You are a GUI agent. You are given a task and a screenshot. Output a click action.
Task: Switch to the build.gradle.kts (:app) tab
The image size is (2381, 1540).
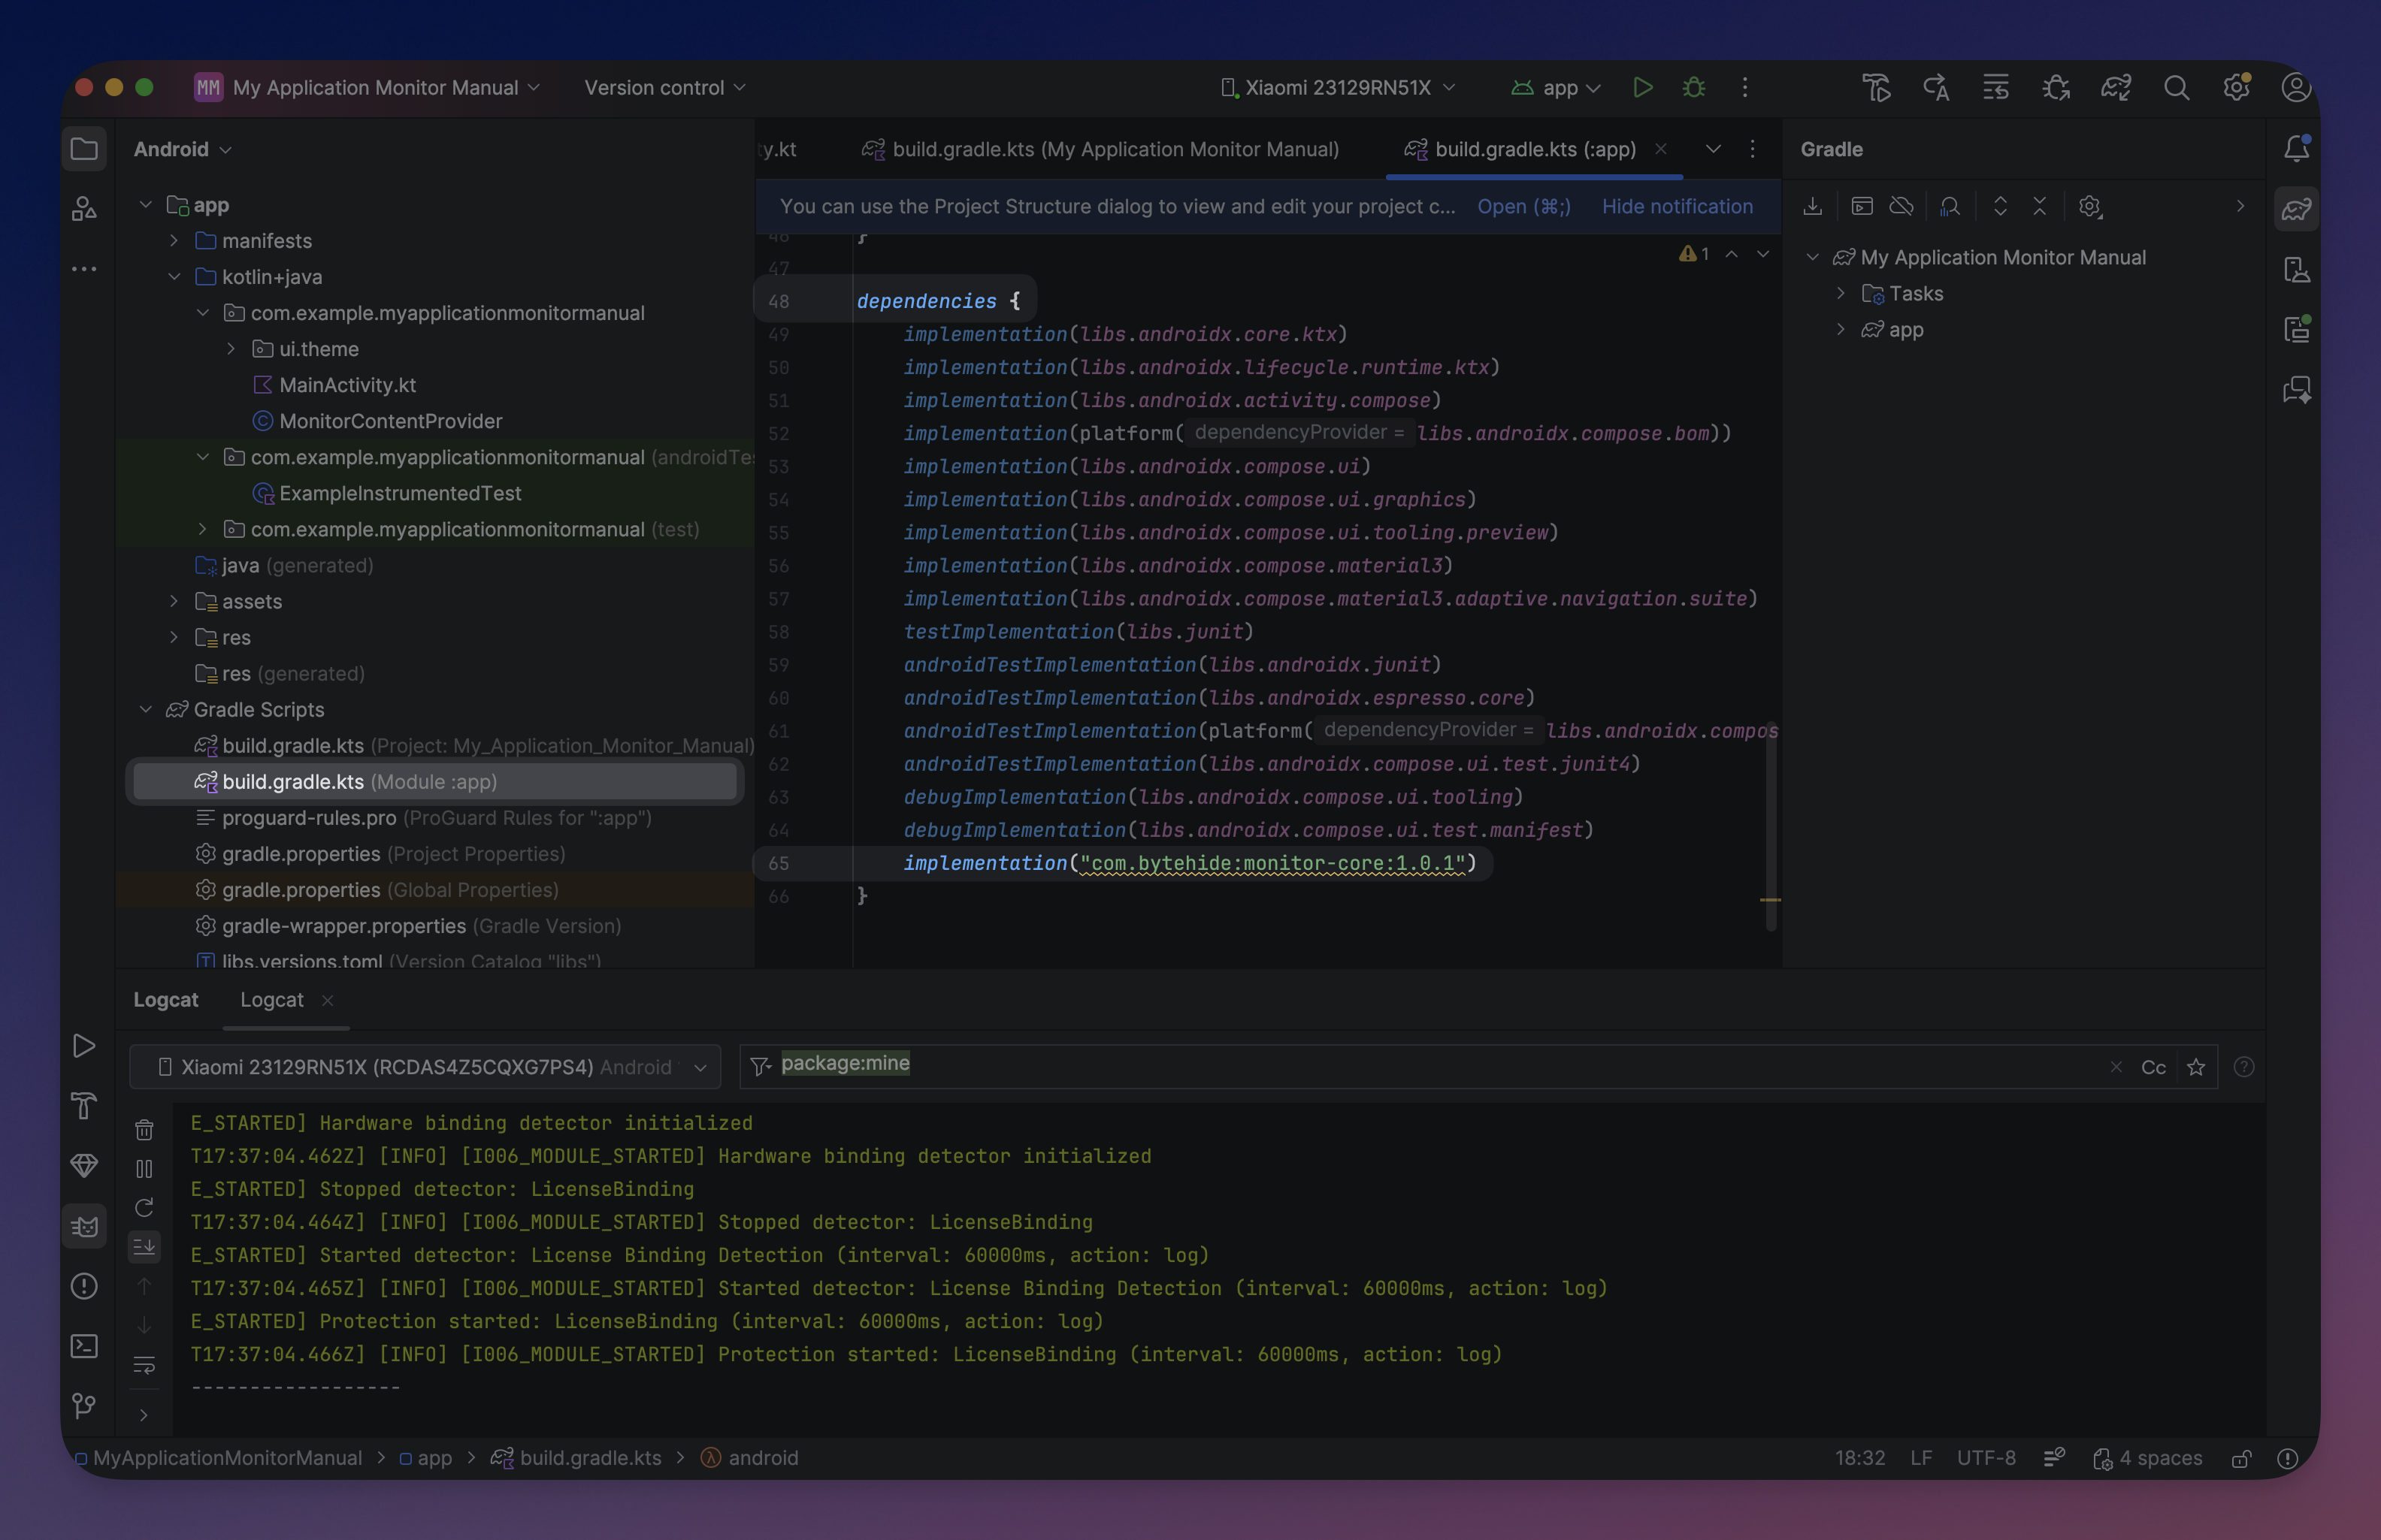tap(1534, 149)
